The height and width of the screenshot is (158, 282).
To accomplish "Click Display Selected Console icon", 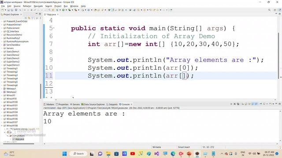I will tap(264, 104).
